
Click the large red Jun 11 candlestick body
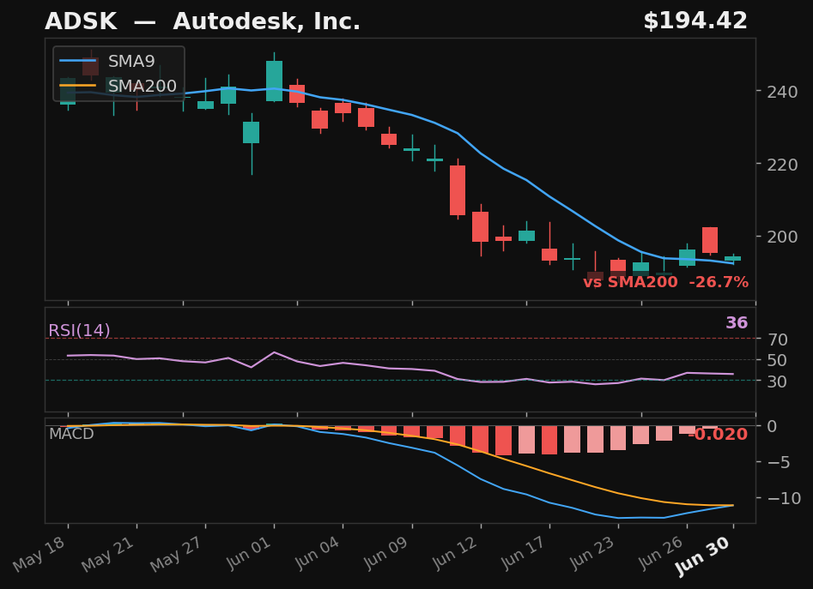click(x=458, y=190)
